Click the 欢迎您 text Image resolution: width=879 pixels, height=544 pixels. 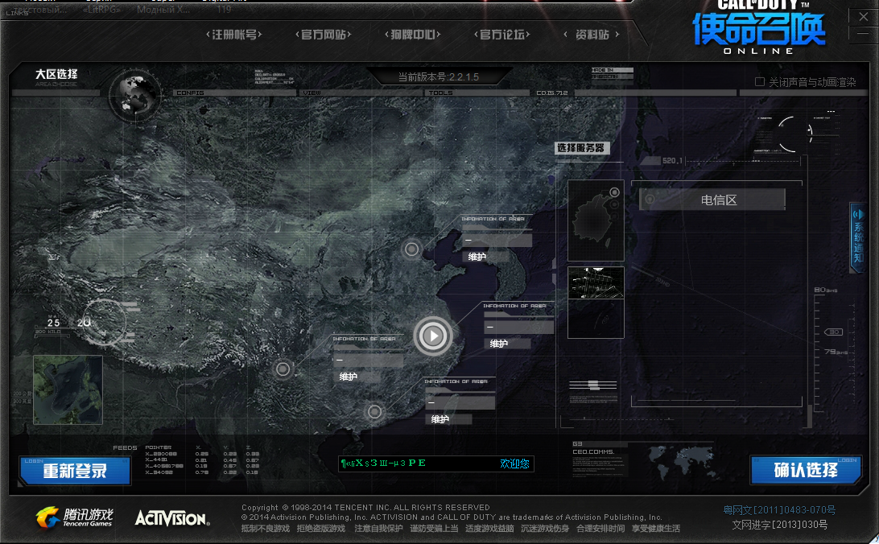(x=514, y=464)
